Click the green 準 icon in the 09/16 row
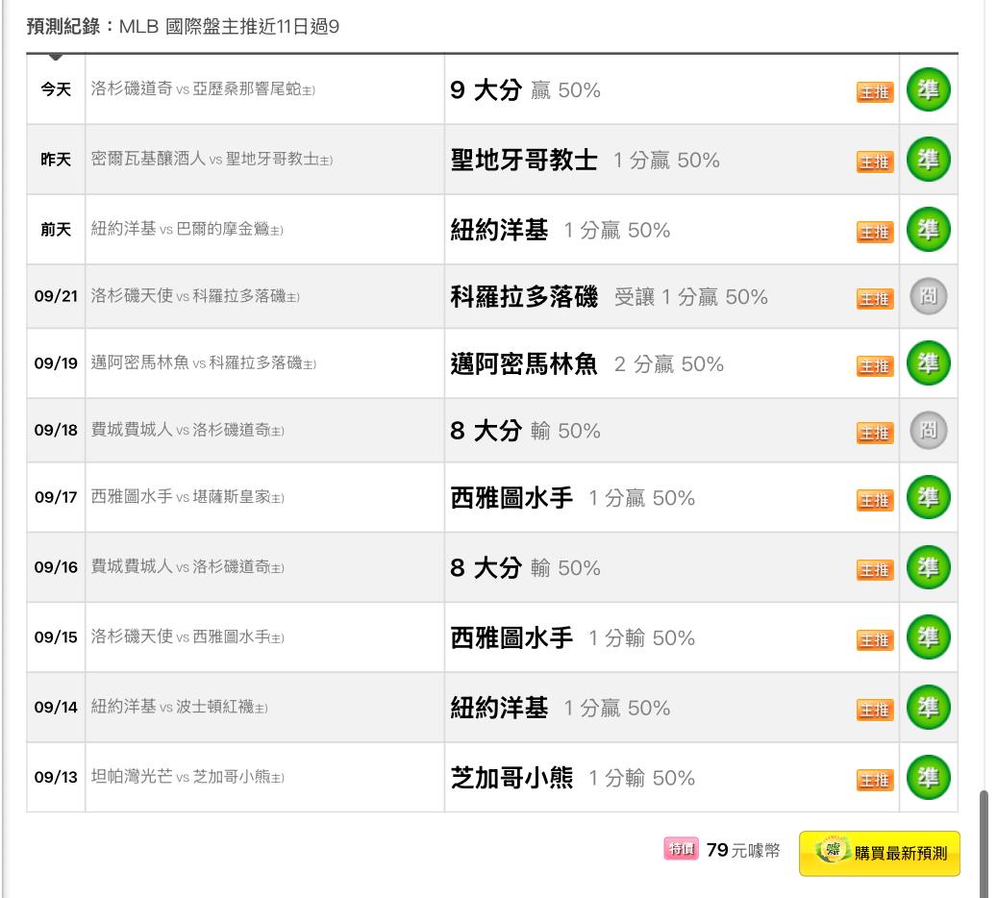The height and width of the screenshot is (898, 997). click(x=928, y=567)
